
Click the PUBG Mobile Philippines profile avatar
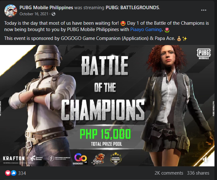11,10
